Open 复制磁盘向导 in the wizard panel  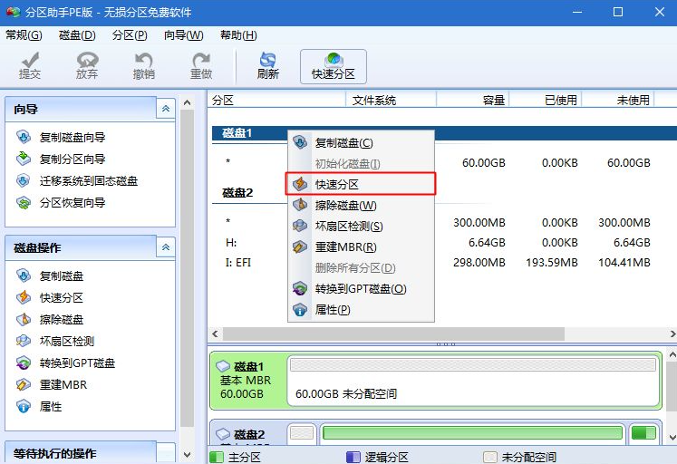tap(73, 138)
